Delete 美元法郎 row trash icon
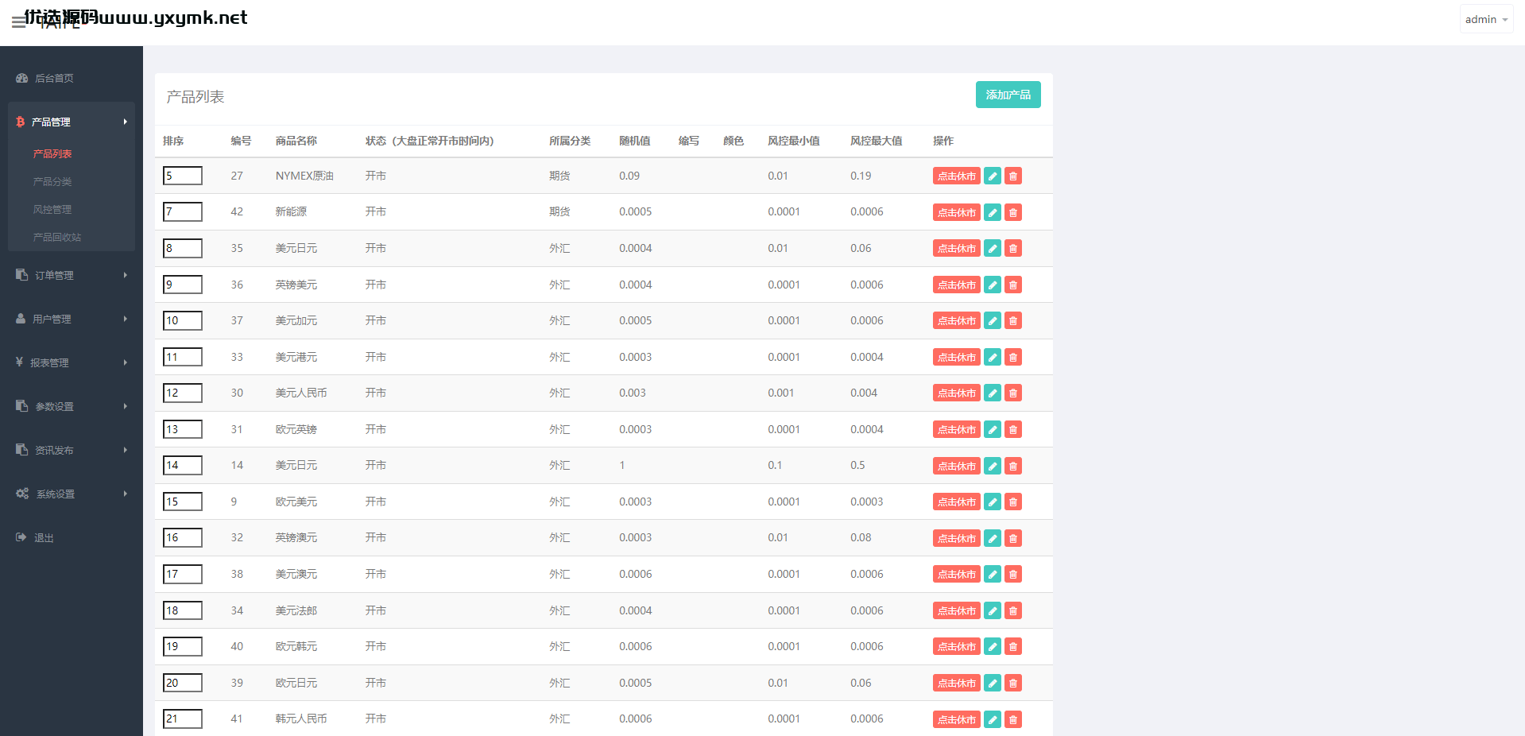 (x=1013, y=610)
